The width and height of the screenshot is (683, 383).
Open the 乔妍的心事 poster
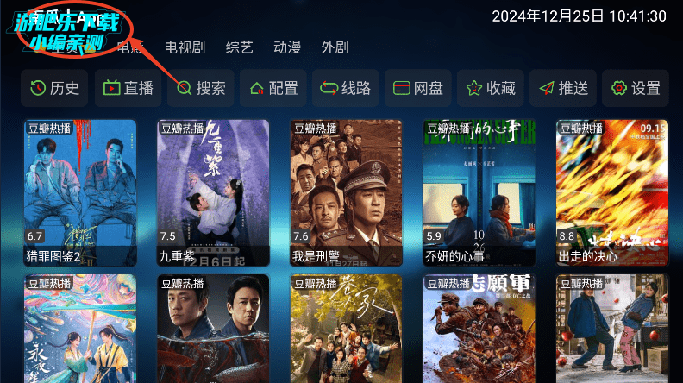coord(479,192)
